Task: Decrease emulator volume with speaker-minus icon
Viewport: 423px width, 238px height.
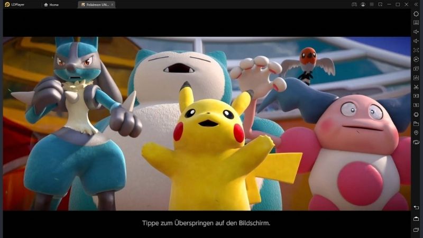Action: [x=416, y=41]
